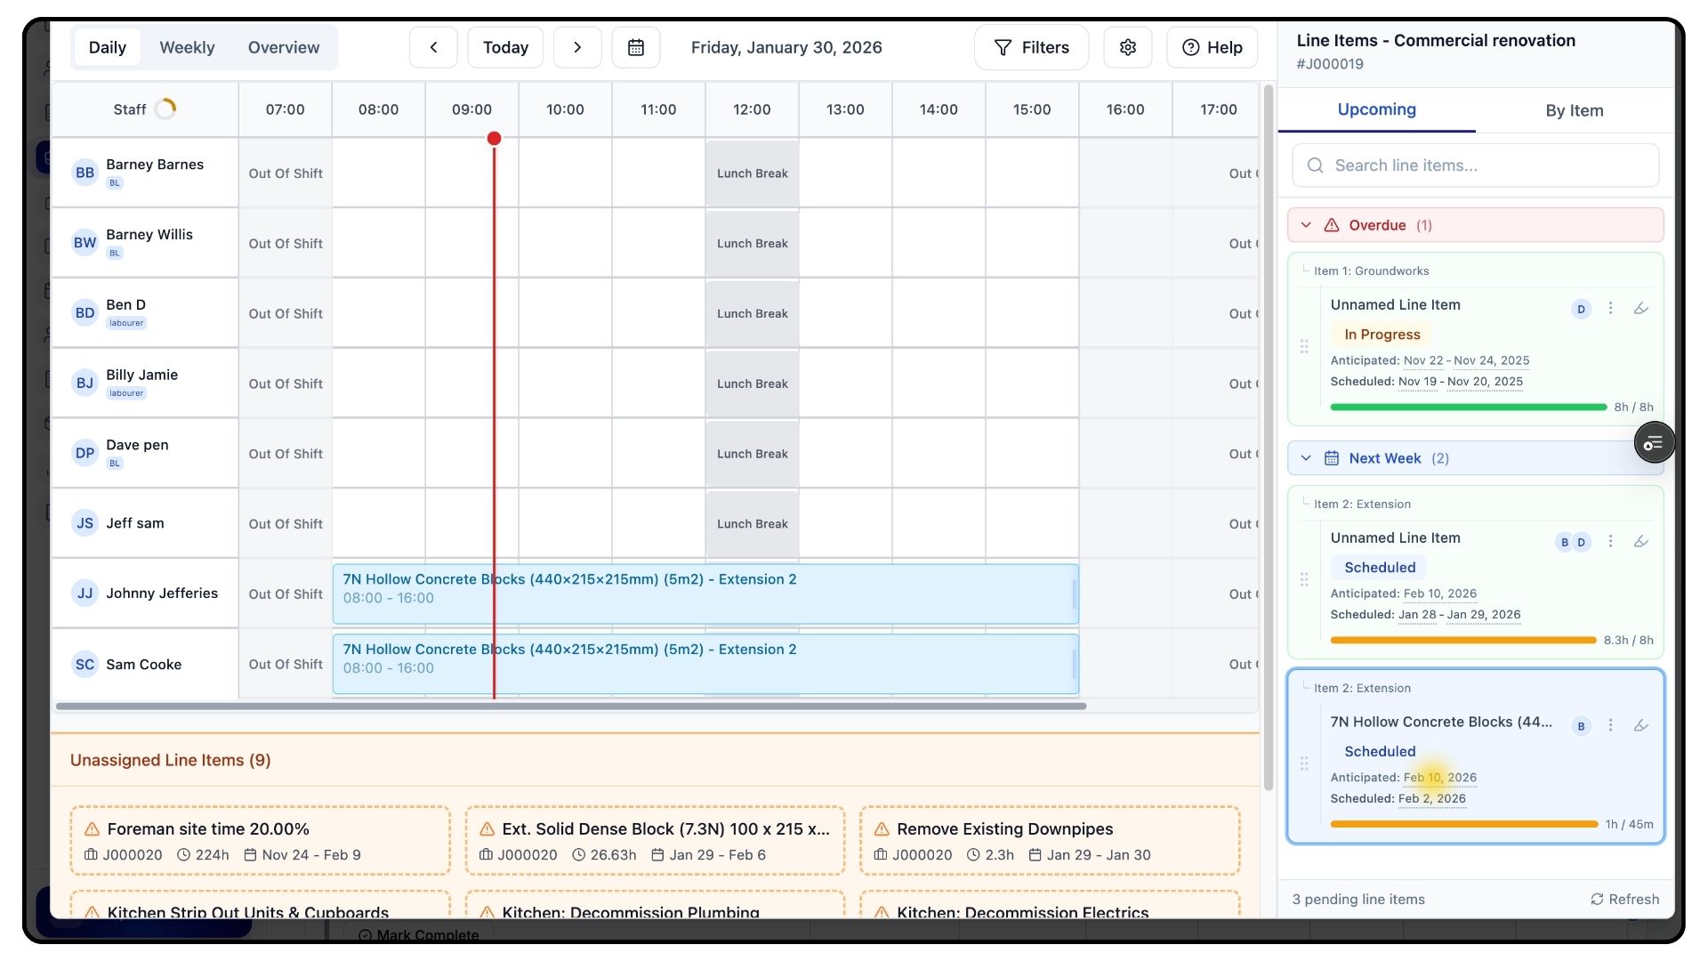The image size is (1708, 961).
Task: Open the Filters dropdown
Action: 1031,47
